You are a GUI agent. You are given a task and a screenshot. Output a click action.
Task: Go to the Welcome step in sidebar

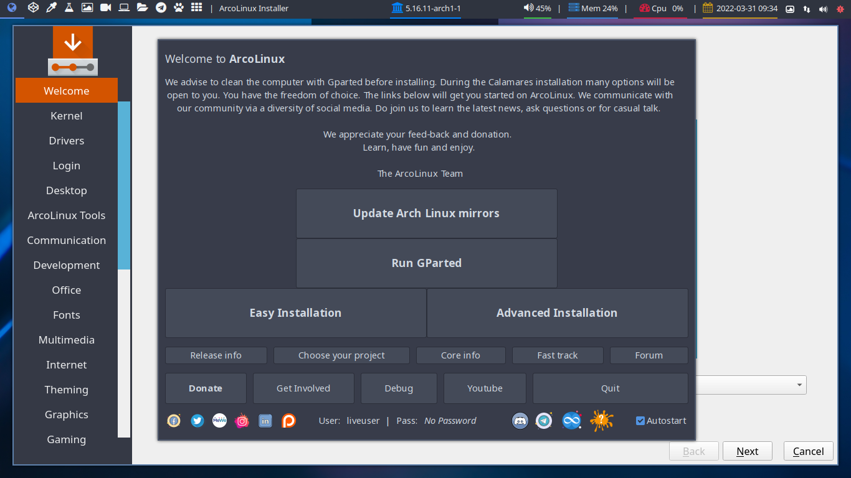pyautogui.click(x=67, y=90)
